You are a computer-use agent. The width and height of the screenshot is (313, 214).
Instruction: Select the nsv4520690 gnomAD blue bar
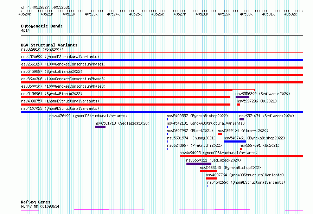[162, 60]
